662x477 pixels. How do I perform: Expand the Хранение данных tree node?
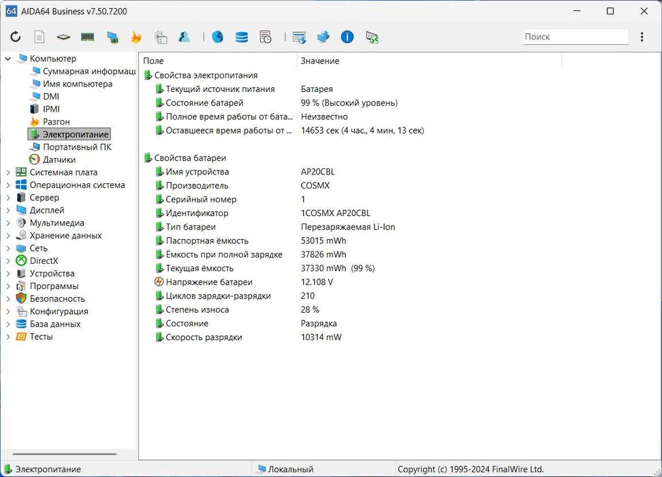click(x=8, y=236)
